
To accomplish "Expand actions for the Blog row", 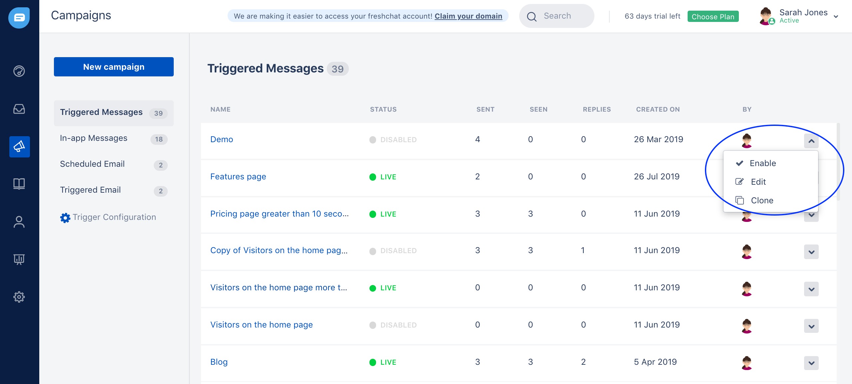I will pos(811,363).
